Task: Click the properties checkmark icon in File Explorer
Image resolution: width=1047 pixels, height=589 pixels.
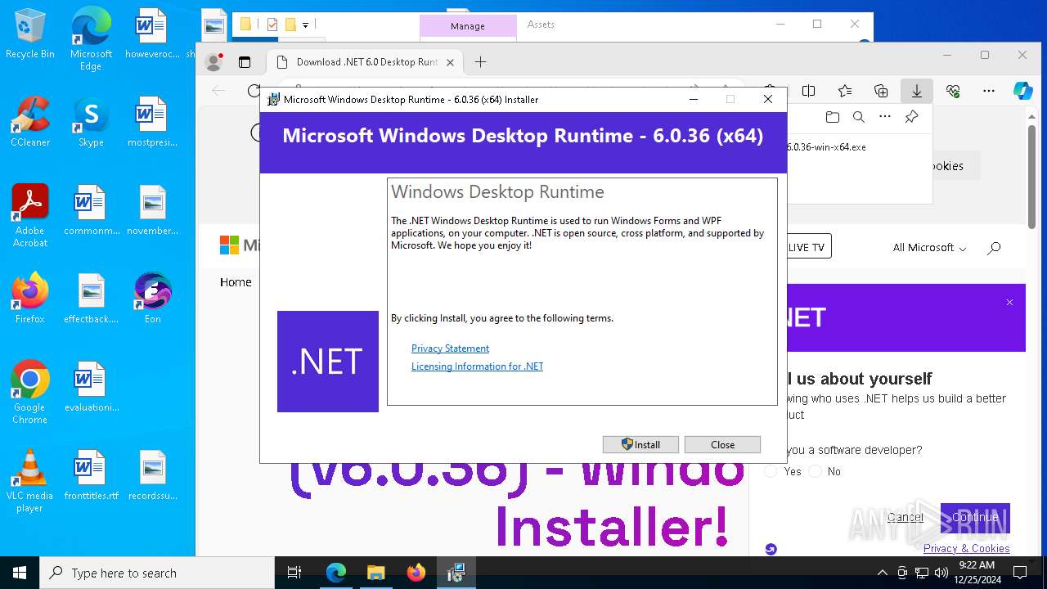Action: [272, 25]
